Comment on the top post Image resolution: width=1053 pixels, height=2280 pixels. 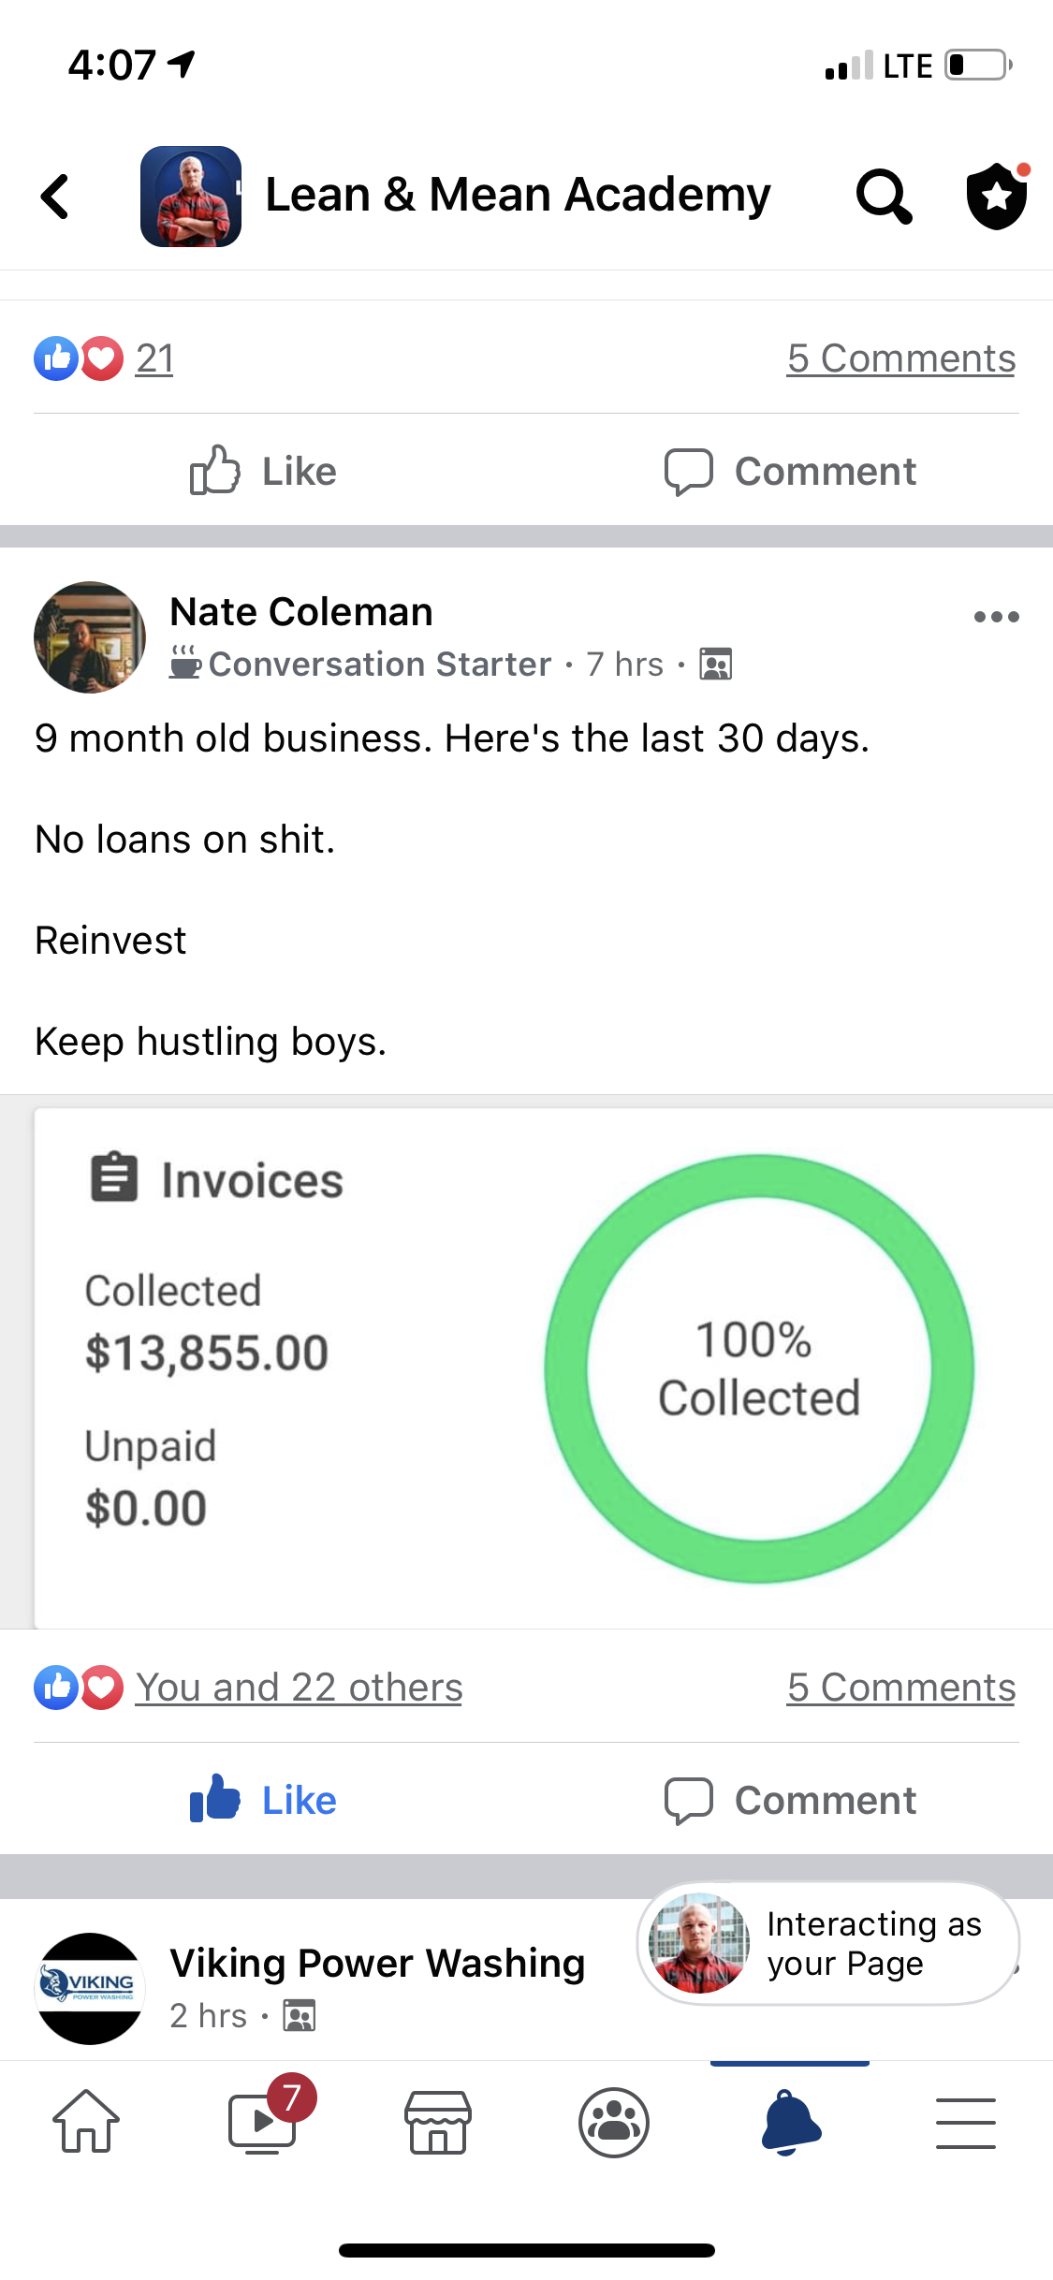pyautogui.click(x=791, y=471)
